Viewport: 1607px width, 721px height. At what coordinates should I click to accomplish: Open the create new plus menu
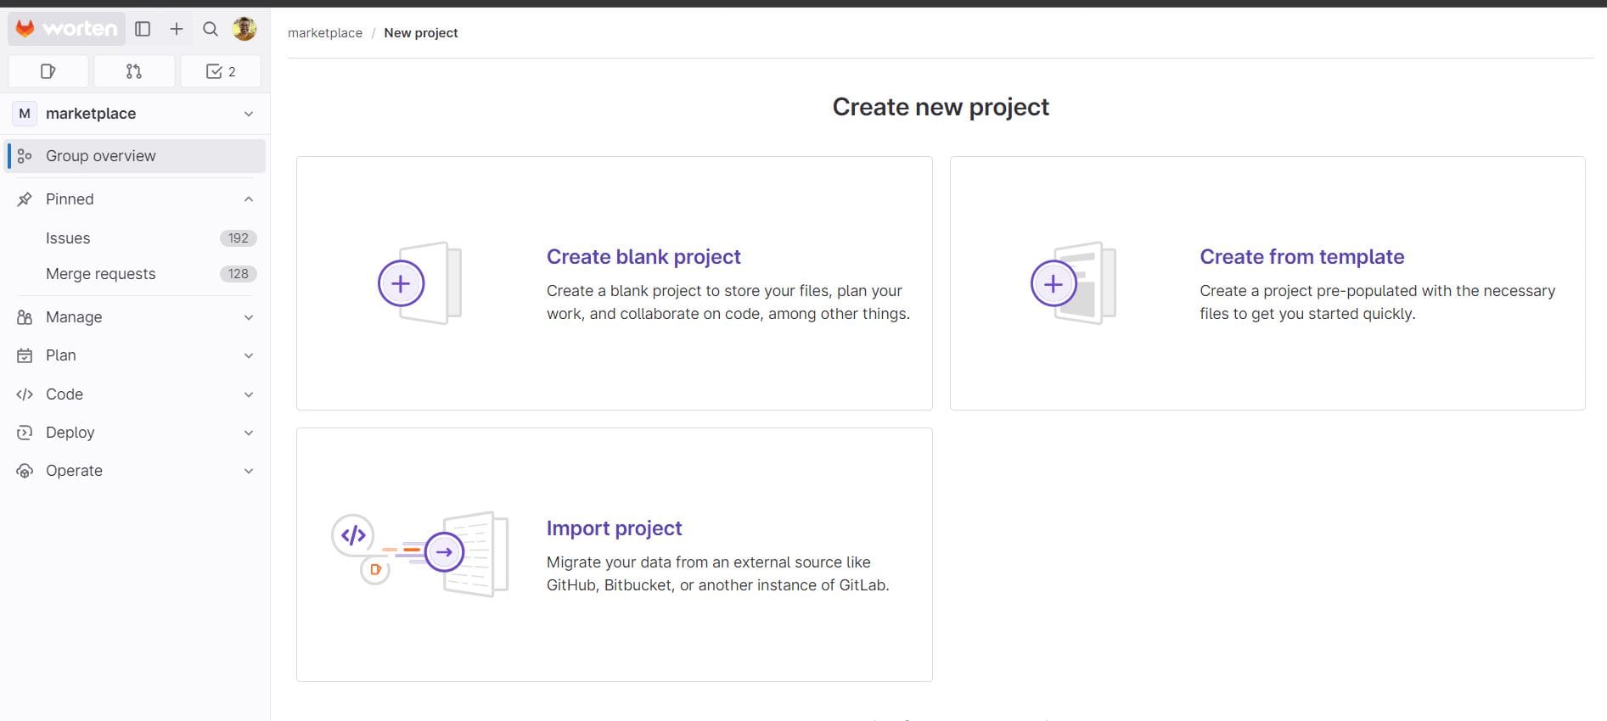coord(177,29)
